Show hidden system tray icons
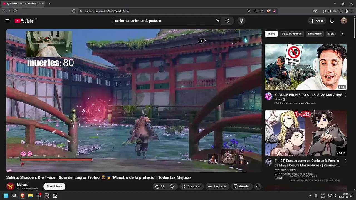Image resolution: width=356 pixels, height=200 pixels. [310, 196]
